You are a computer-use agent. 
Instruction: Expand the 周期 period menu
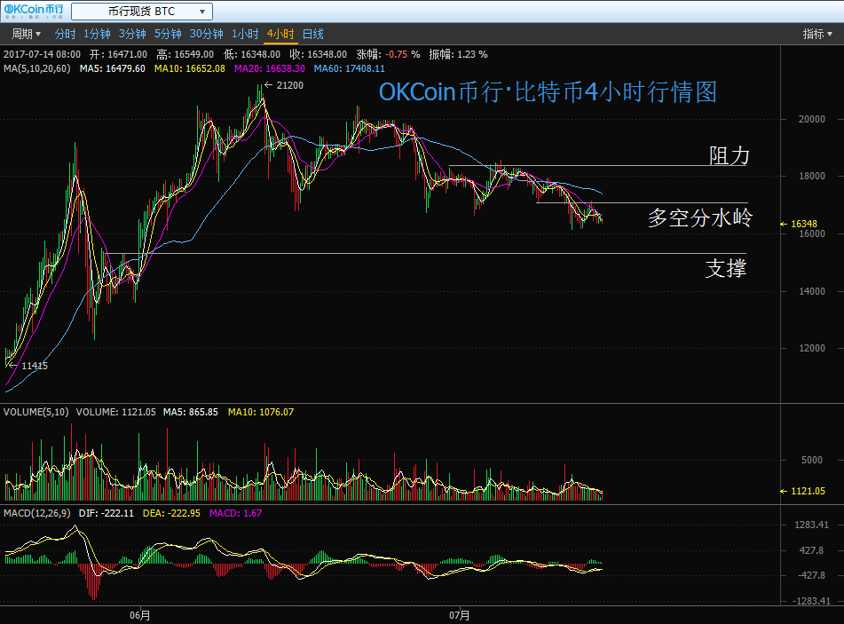pos(26,34)
